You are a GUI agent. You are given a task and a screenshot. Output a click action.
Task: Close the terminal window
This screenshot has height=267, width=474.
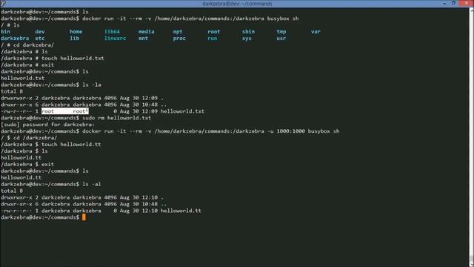pyautogui.click(x=466, y=3)
